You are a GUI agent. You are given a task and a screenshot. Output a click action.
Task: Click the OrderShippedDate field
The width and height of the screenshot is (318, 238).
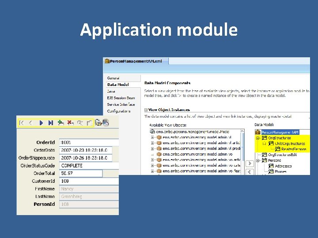pos(86,158)
